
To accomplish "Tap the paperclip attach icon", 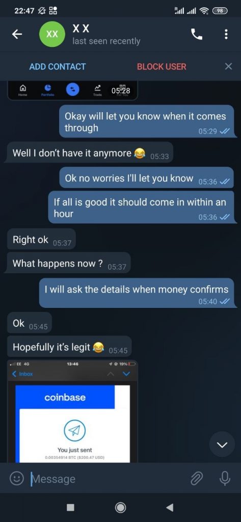I will point(196,479).
